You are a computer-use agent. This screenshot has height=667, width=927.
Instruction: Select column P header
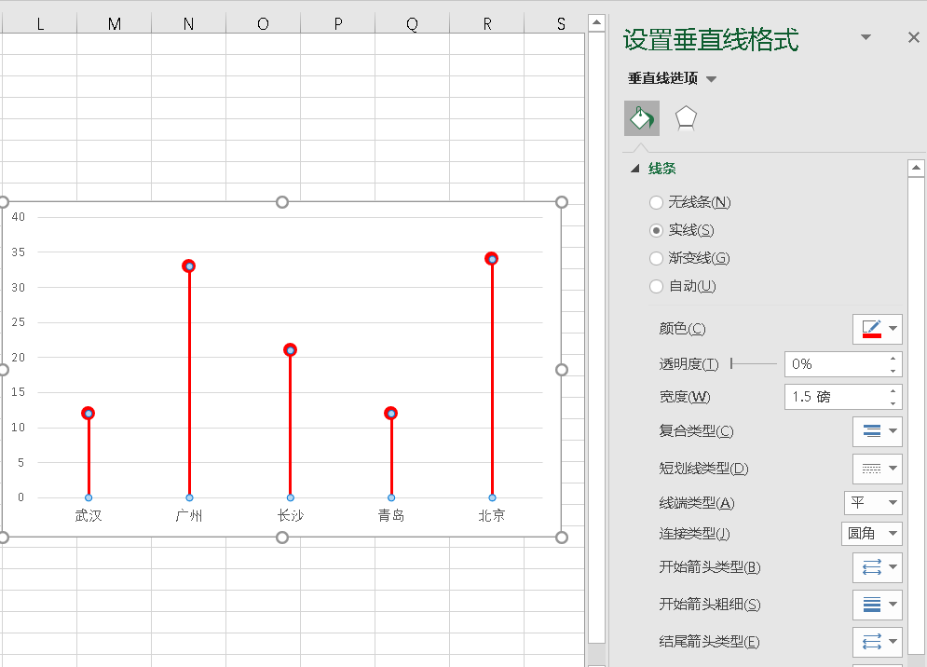coord(337,23)
